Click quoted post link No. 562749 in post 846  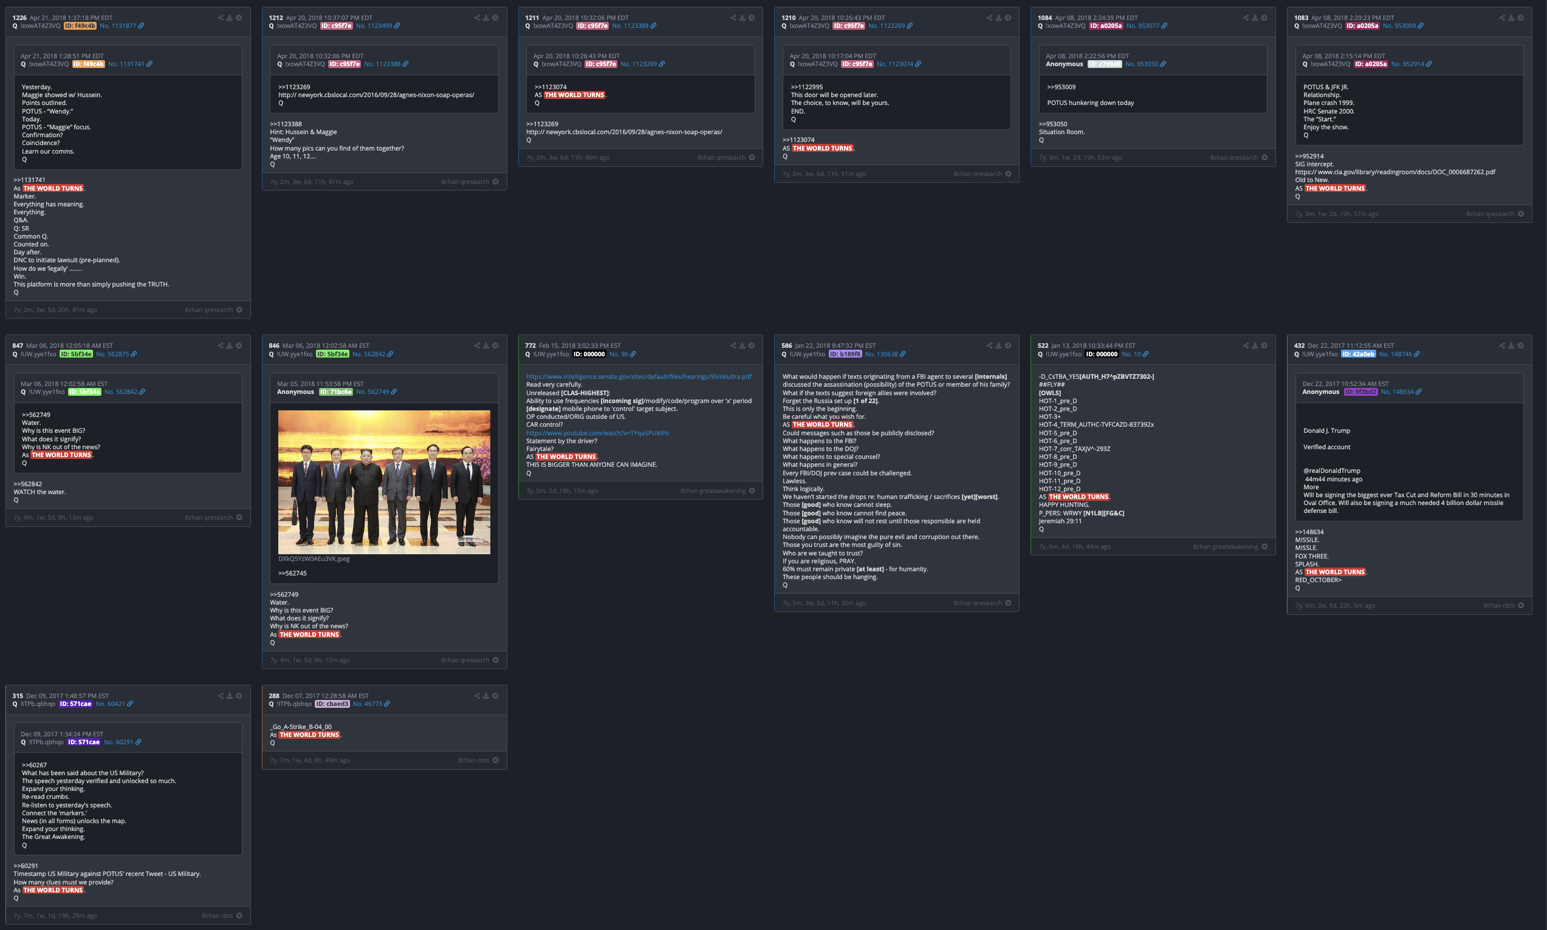(372, 392)
